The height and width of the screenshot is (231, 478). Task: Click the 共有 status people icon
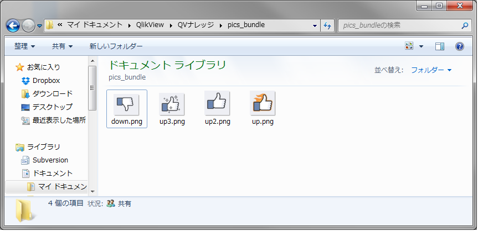(111, 203)
